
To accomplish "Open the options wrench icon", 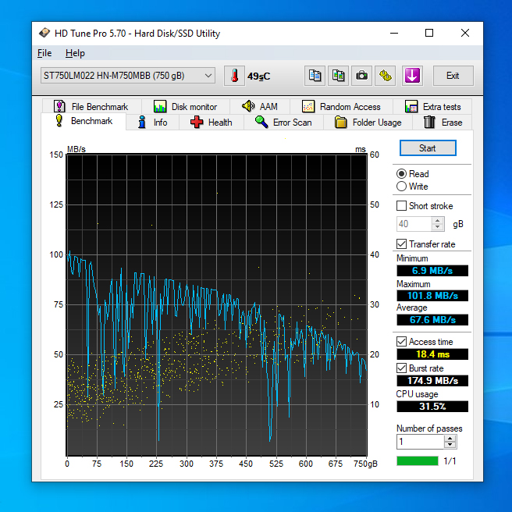I will [386, 76].
